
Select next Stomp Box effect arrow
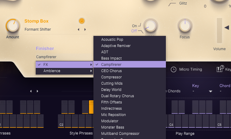click(85, 30)
